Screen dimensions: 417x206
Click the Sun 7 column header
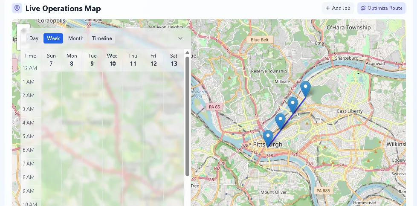51,60
